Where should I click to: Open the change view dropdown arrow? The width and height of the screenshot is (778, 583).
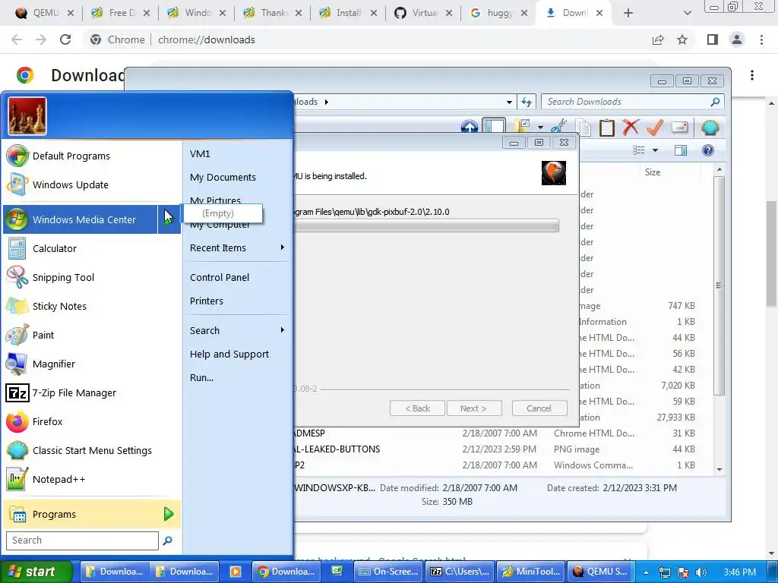[655, 150]
